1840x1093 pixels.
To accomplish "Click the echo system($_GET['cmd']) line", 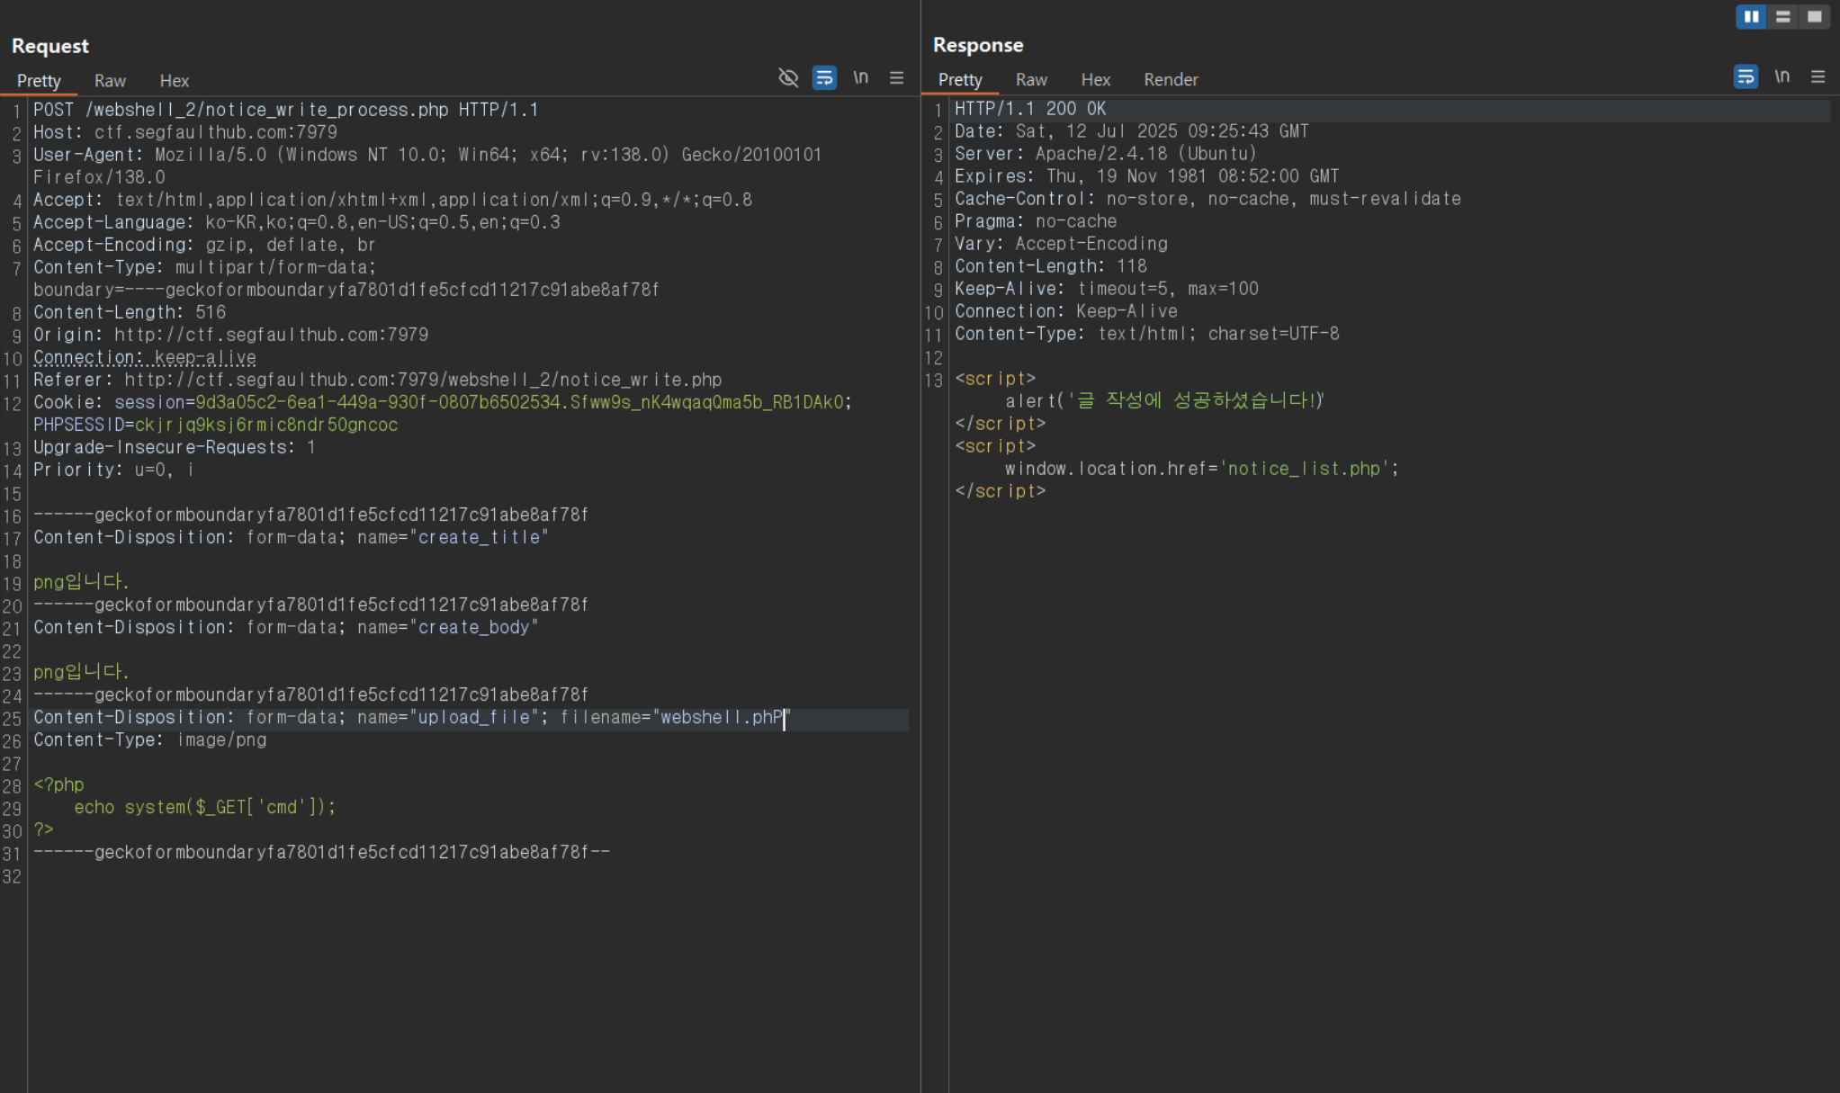I will (x=204, y=807).
